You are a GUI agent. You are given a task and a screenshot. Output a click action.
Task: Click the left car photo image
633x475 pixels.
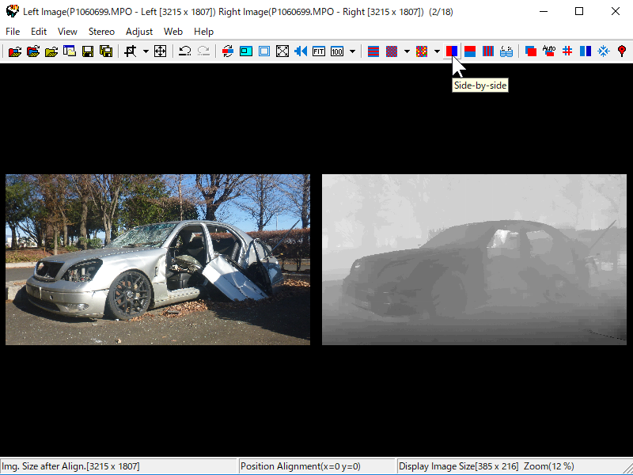[157, 260]
